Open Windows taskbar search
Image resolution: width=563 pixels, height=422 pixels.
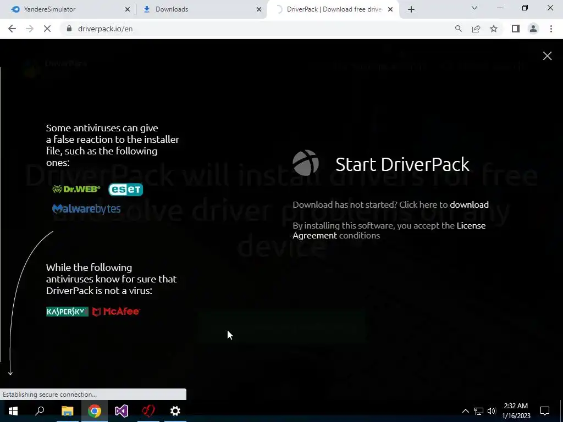[x=40, y=411]
